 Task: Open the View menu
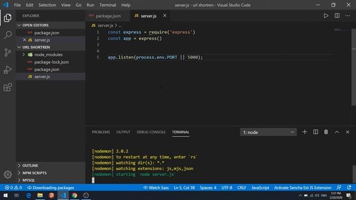coord(66,5)
